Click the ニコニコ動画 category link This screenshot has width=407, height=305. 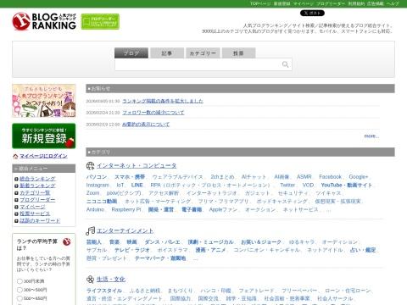[102, 202]
